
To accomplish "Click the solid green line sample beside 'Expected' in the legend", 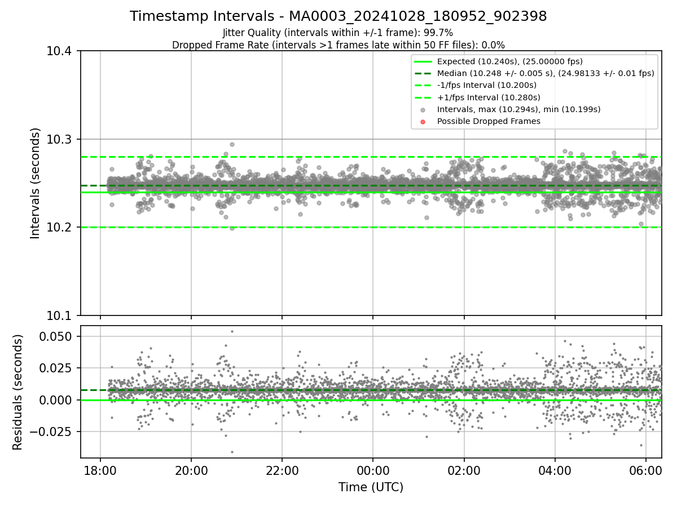I will (424, 61).
